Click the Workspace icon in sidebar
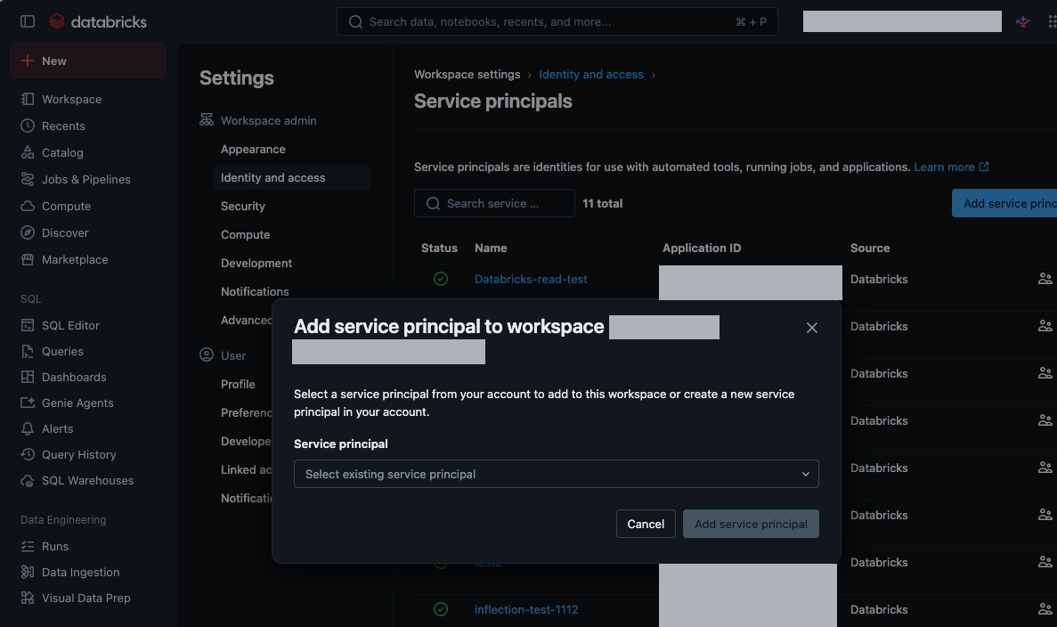Viewport: 1057px width, 627px height. (x=28, y=99)
